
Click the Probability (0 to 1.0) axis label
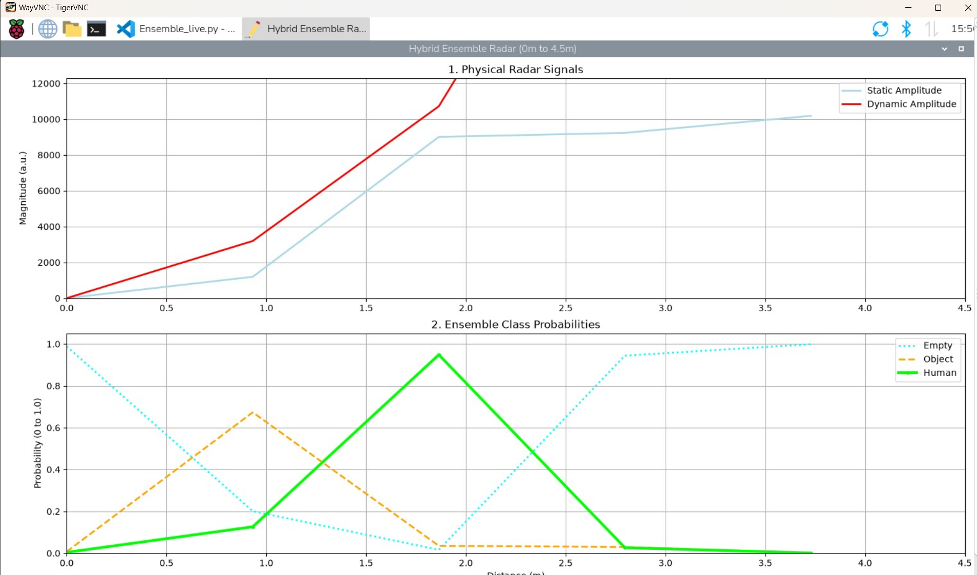37,443
